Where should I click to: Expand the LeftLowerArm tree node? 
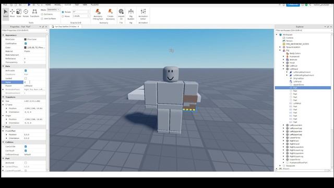pos(283,125)
